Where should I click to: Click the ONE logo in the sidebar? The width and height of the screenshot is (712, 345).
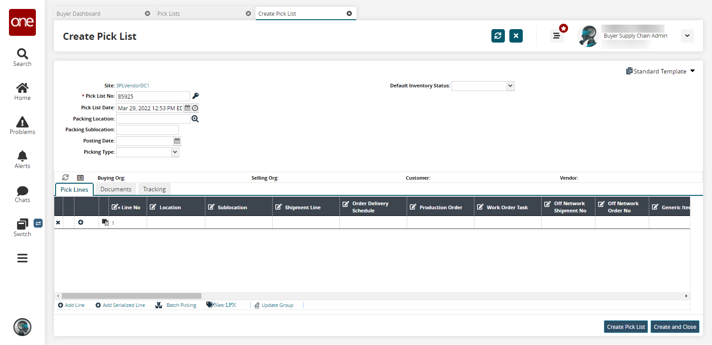[x=22, y=22]
